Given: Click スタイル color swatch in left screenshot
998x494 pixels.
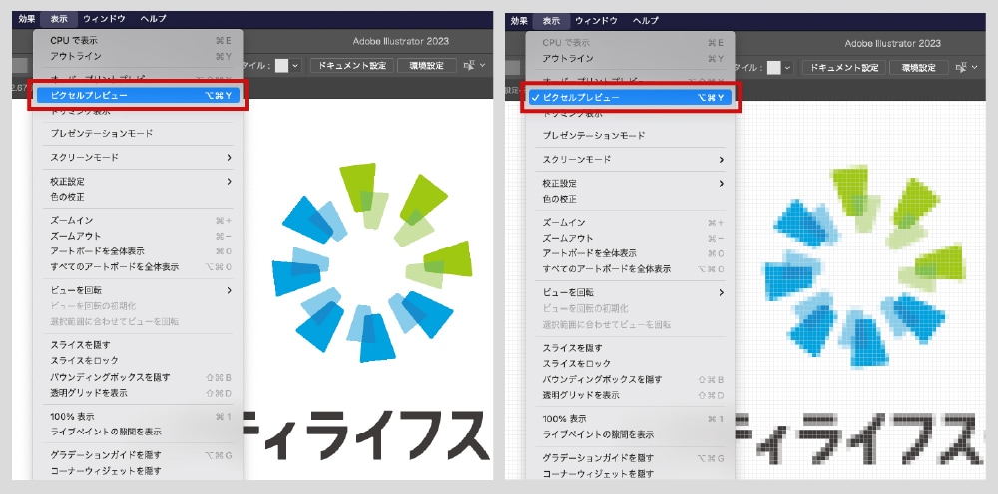Looking at the screenshot, I should pos(282,66).
